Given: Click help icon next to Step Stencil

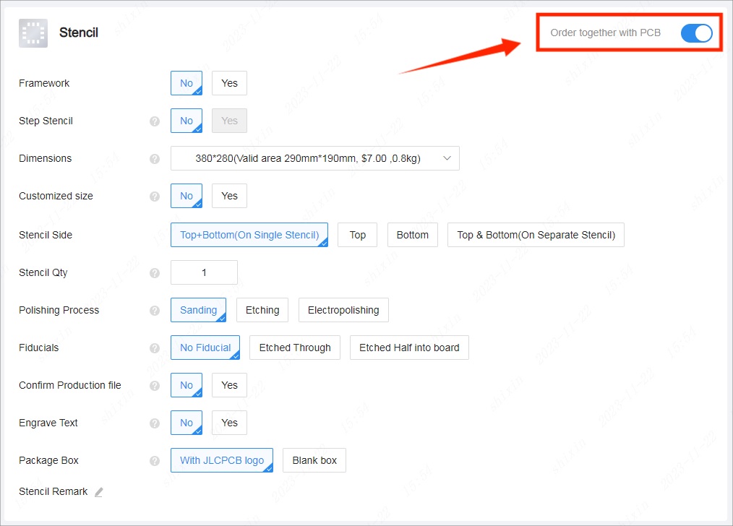Looking at the screenshot, I should (x=154, y=121).
